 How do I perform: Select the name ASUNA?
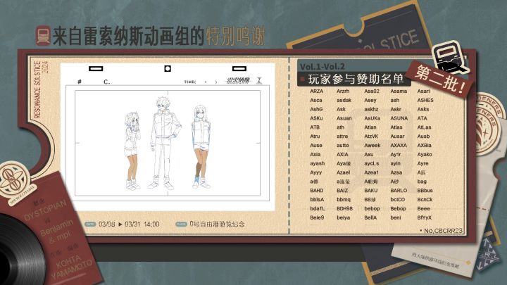[x=399, y=118]
